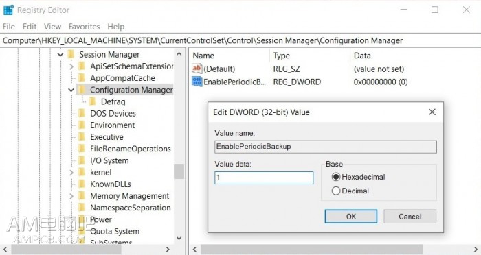Collapse the Configuration Manager node
This screenshot has width=481, height=255.
point(71,90)
